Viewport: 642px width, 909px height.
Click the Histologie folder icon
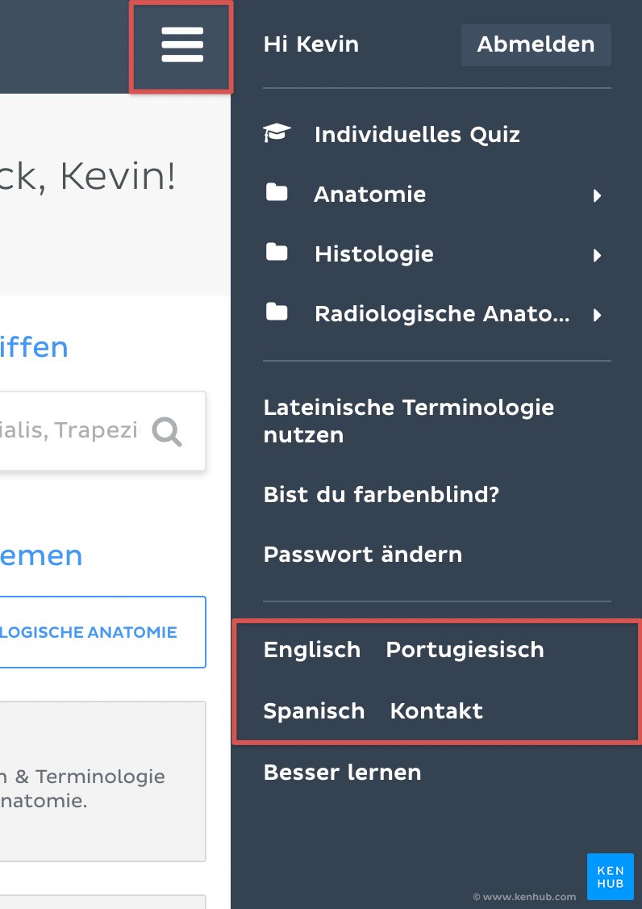click(277, 253)
